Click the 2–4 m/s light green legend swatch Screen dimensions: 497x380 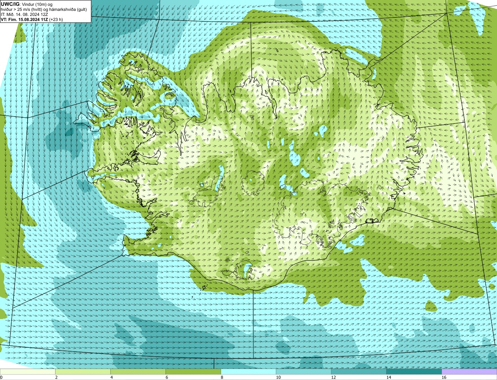83,371
